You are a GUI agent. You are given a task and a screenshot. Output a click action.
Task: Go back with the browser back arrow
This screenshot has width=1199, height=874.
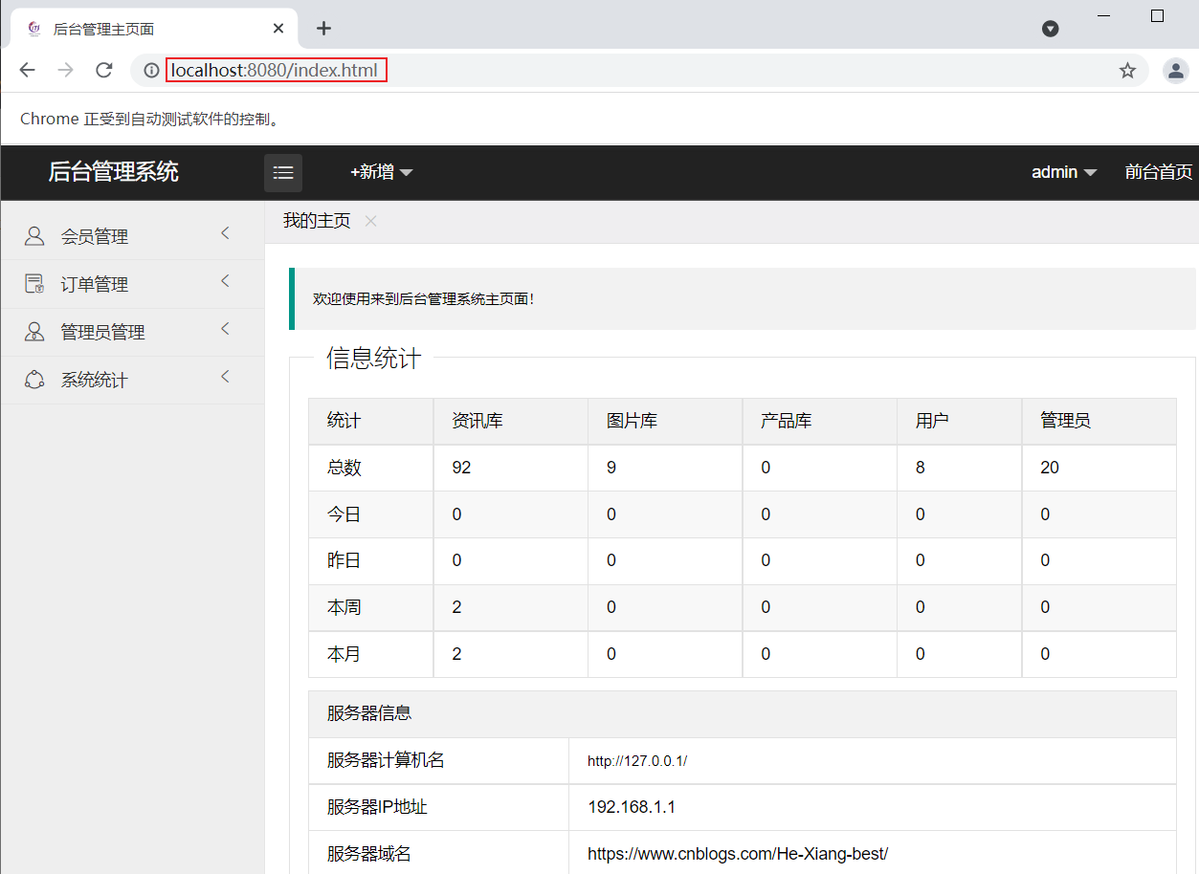pos(27,70)
